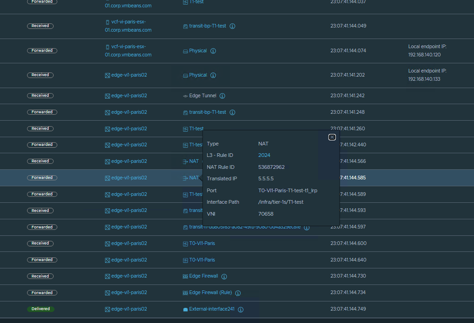Click the green Delivered status badge

(x=40, y=309)
